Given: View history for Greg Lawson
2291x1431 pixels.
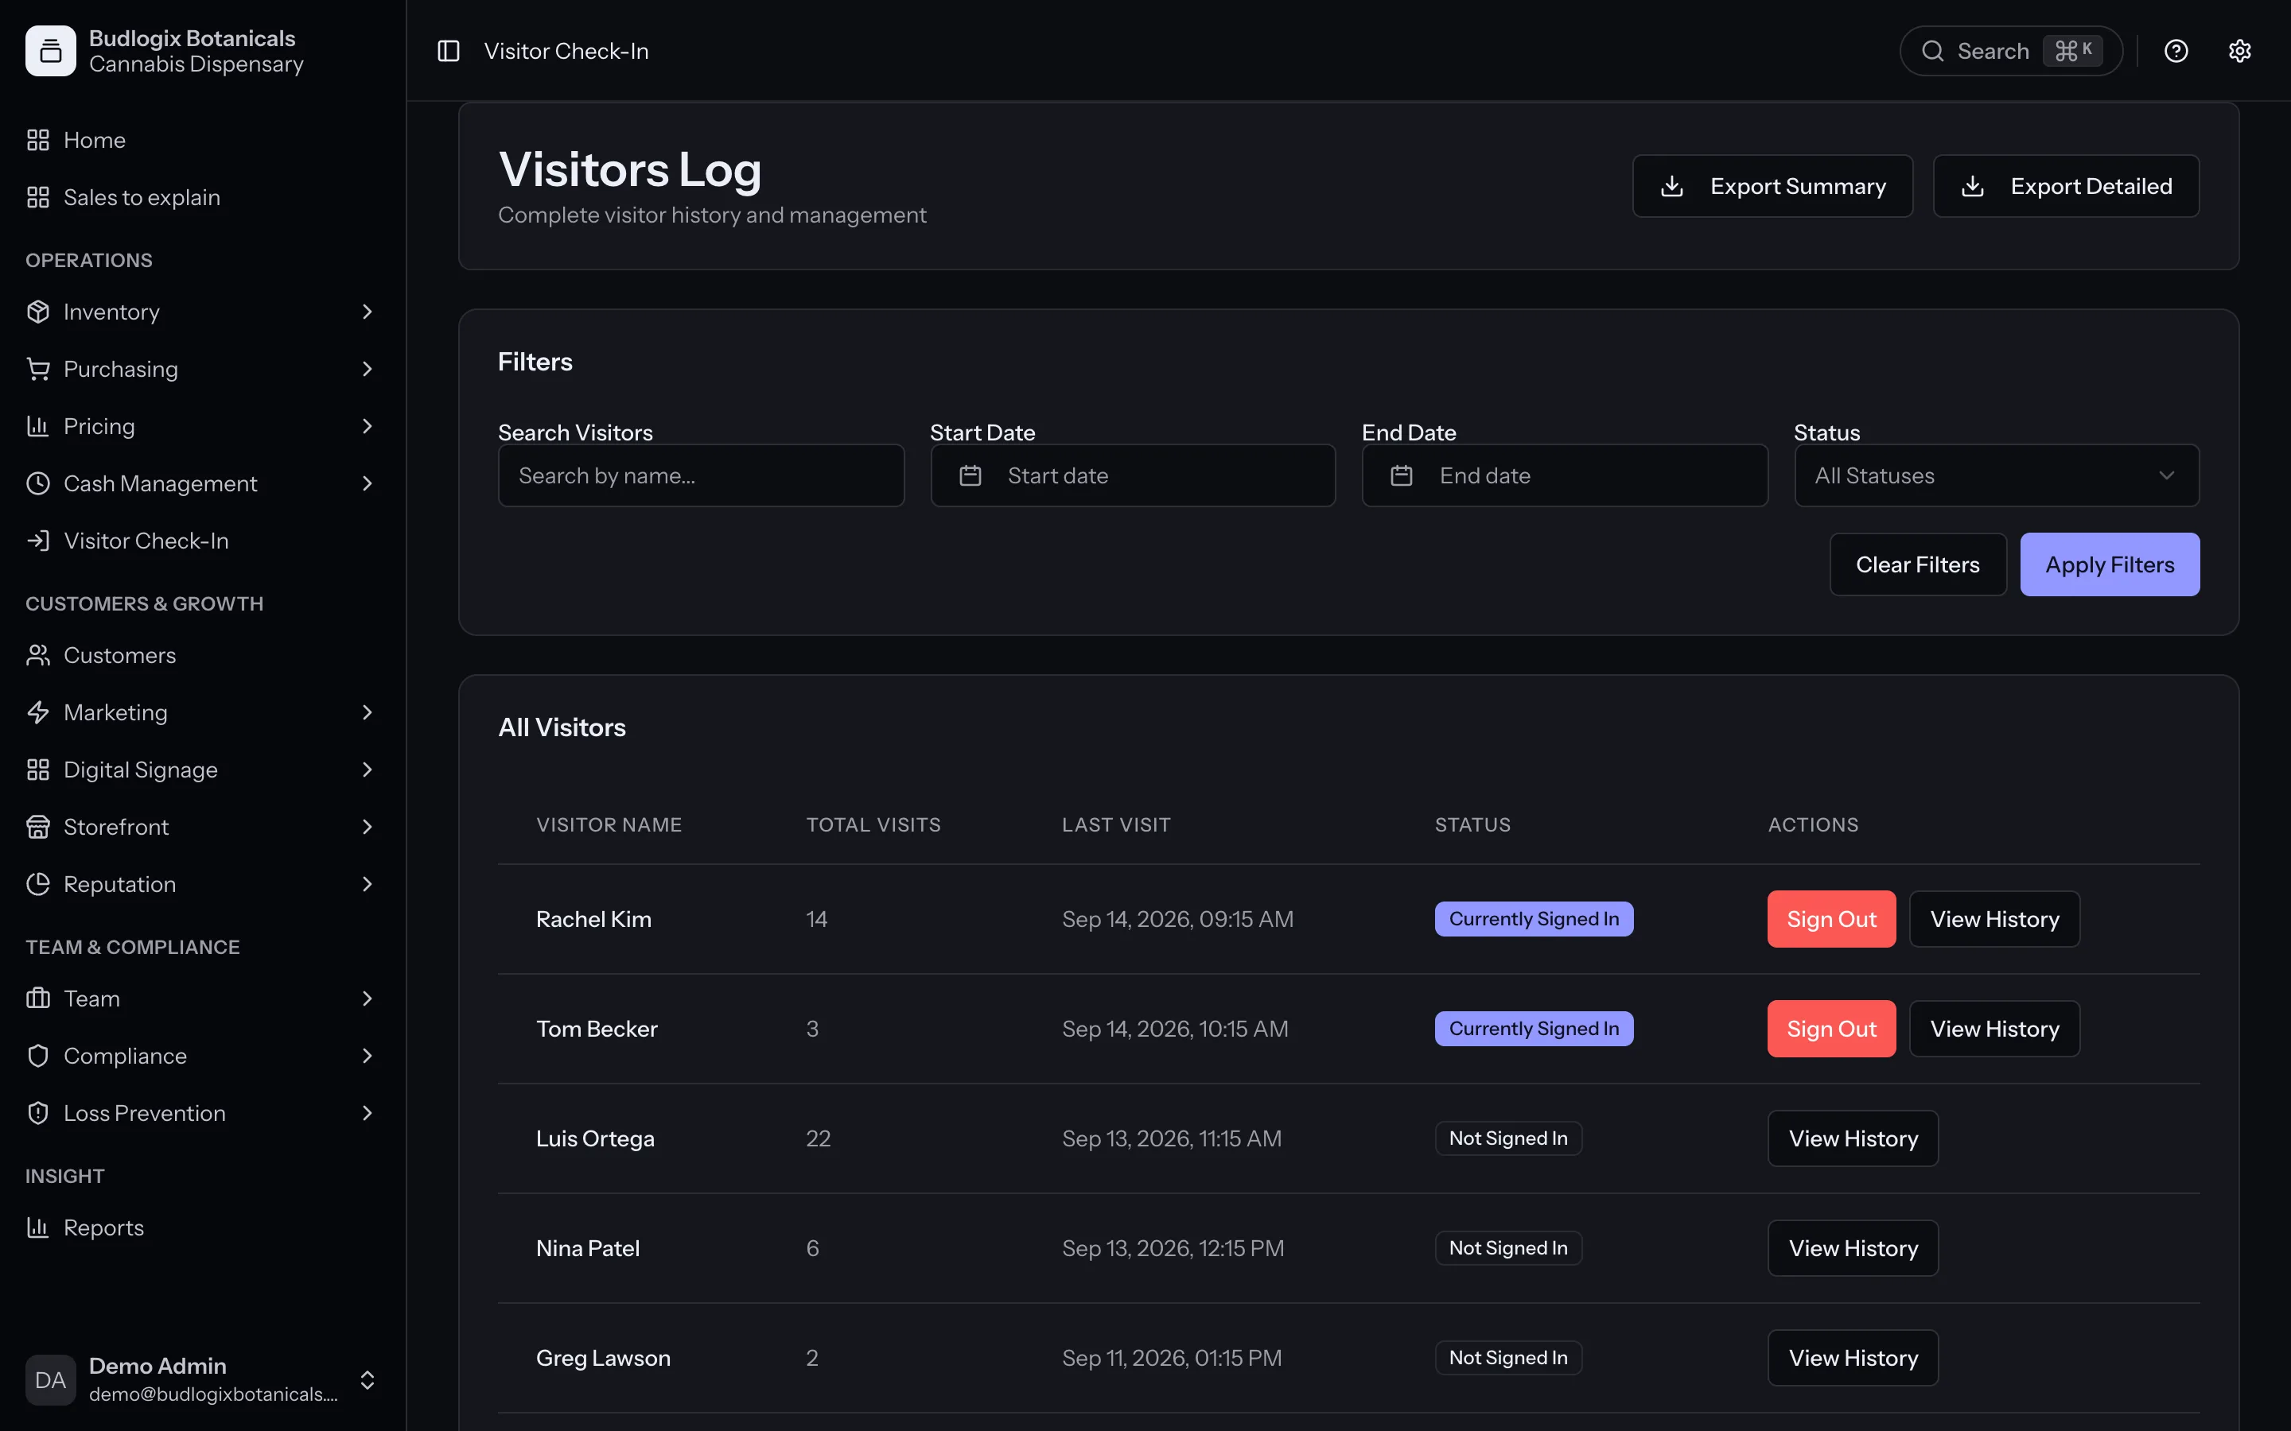Looking at the screenshot, I should point(1853,1358).
